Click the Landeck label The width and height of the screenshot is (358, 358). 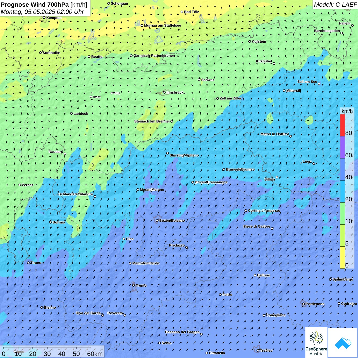[81, 114]
